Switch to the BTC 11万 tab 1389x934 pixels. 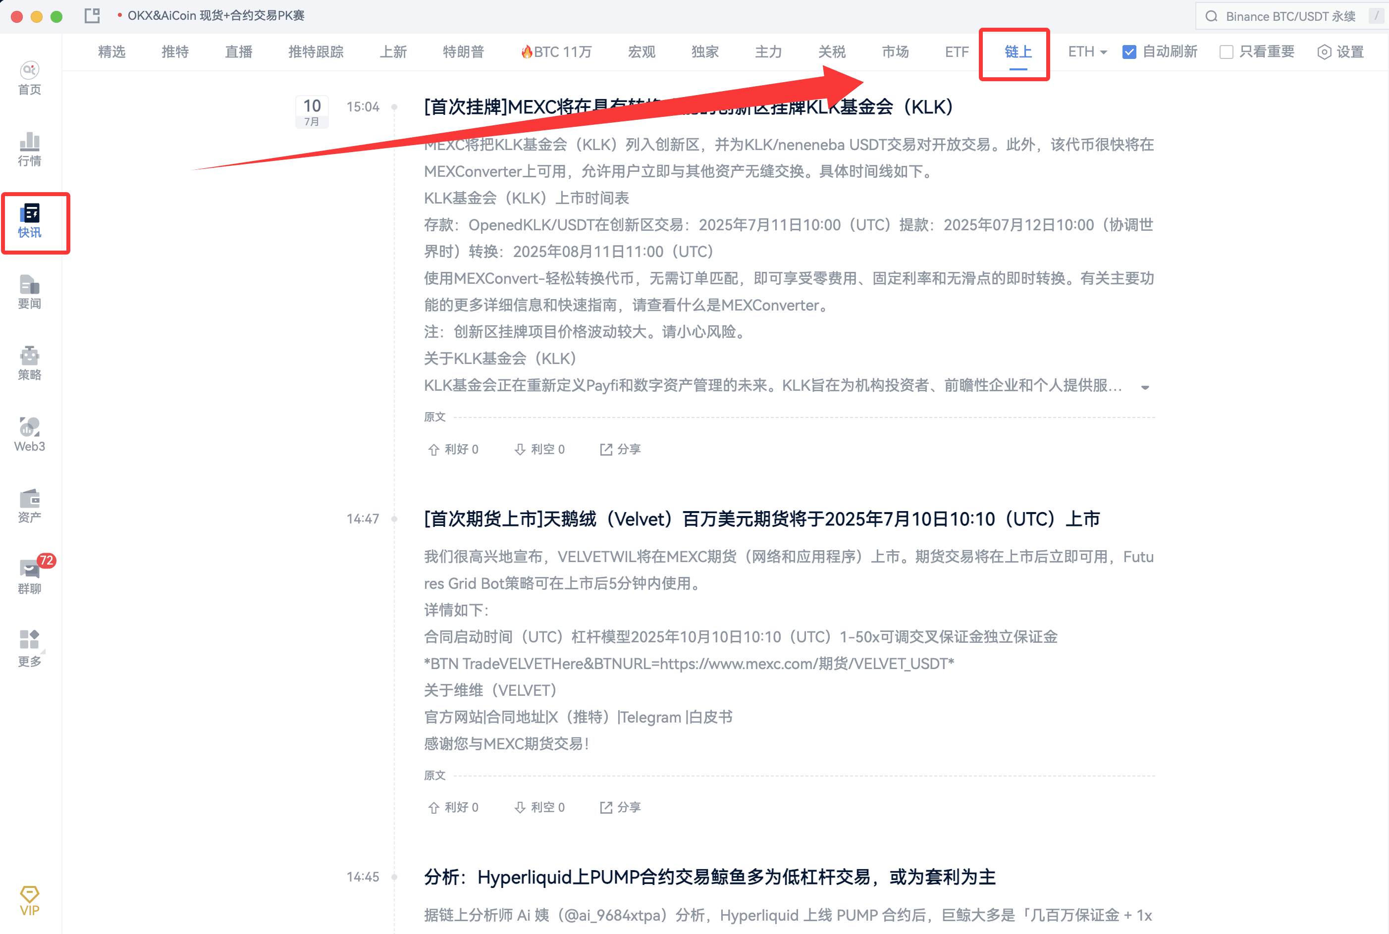point(556,52)
